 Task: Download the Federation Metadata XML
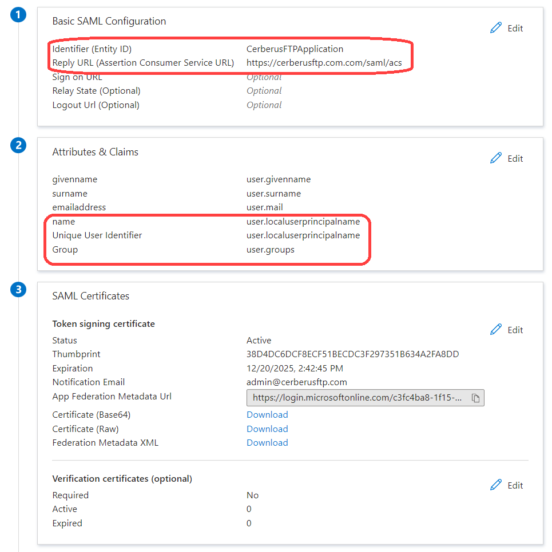(267, 442)
